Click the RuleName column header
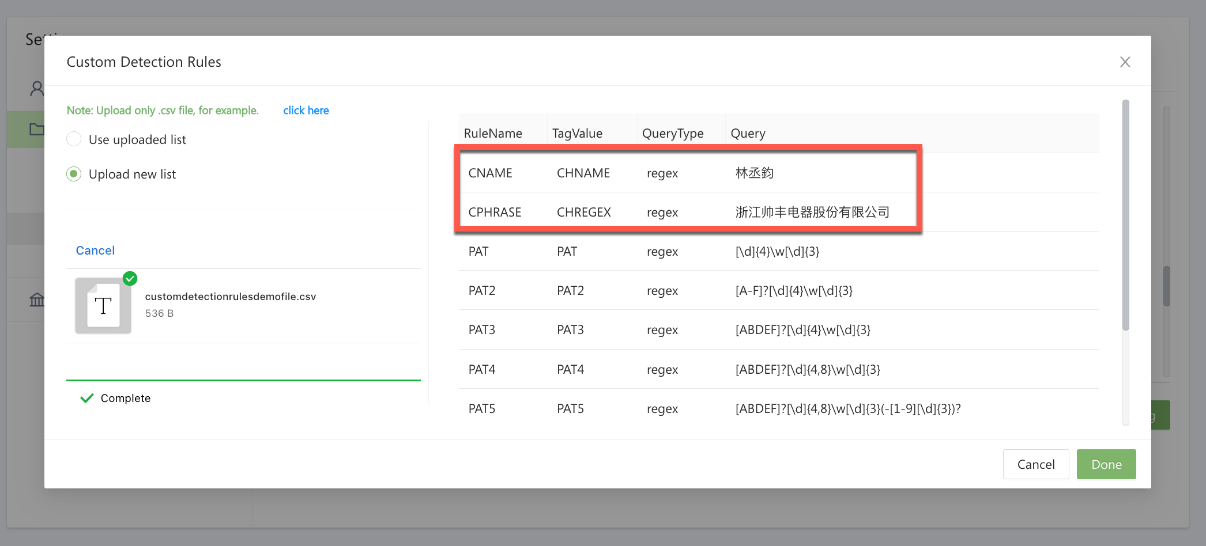Screen dimensions: 1206x546 493,134
